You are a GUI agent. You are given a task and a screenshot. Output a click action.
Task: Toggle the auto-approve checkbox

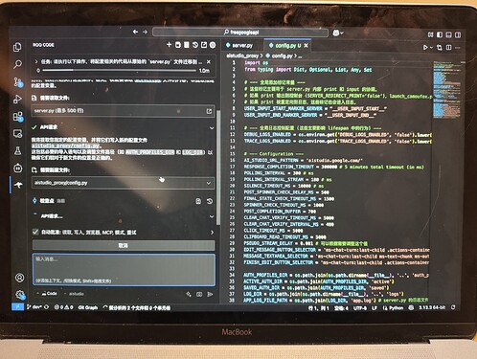[35, 232]
